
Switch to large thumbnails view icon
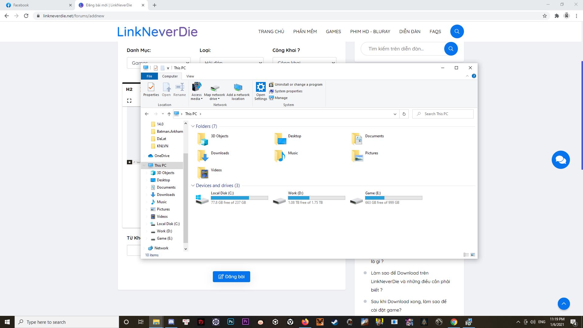click(473, 255)
